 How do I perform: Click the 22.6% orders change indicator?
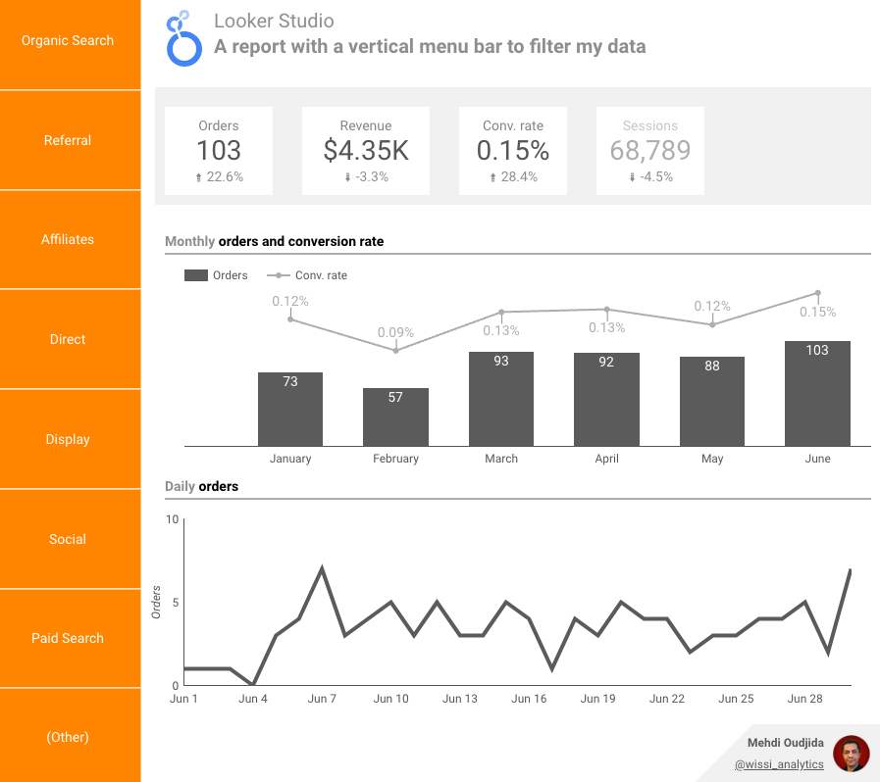(x=220, y=176)
